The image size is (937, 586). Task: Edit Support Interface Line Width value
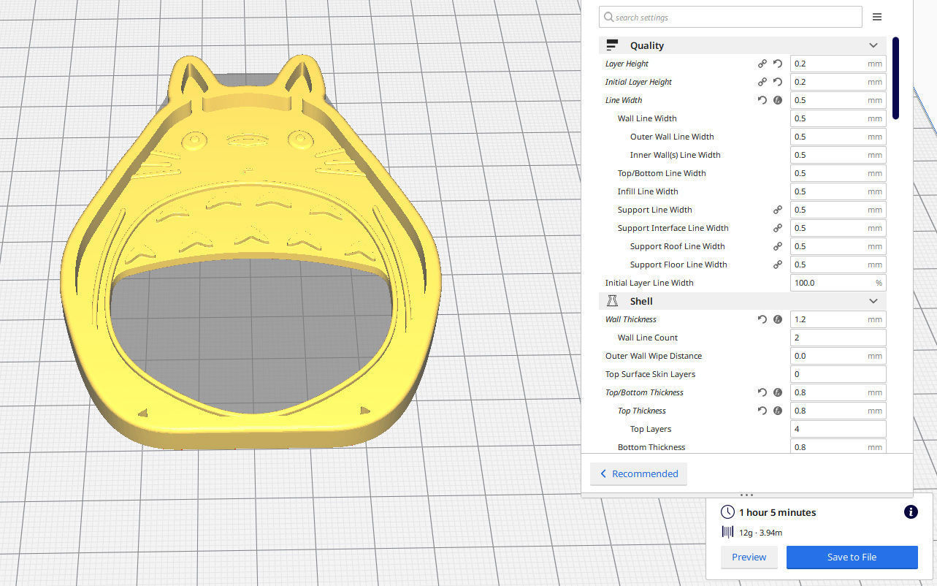(x=838, y=228)
